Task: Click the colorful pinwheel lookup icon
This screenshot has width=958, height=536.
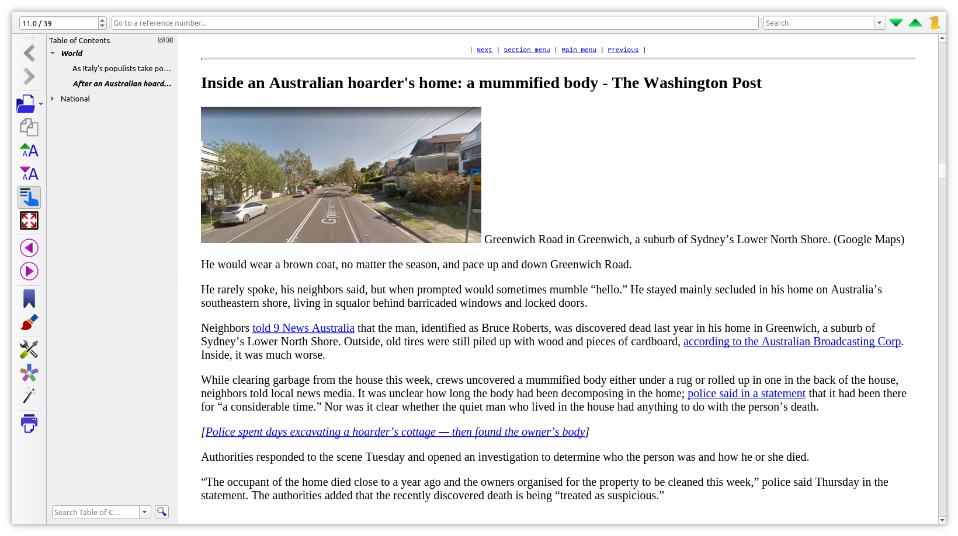Action: [x=29, y=373]
